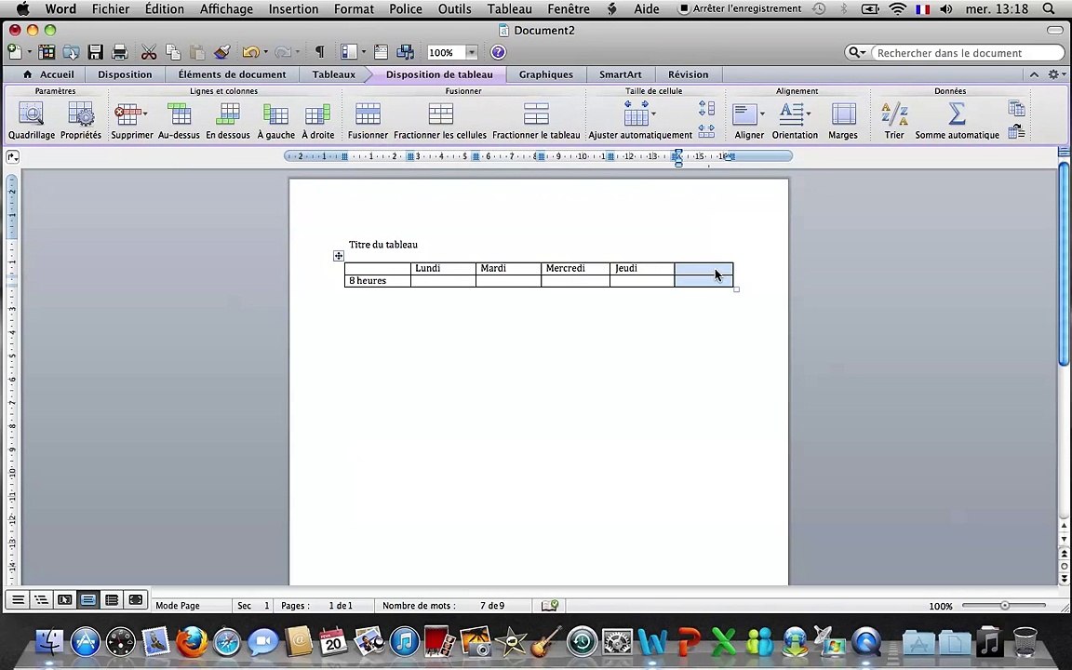Switch to the Disposition tab
Image resolution: width=1072 pixels, height=670 pixels.
coord(125,74)
